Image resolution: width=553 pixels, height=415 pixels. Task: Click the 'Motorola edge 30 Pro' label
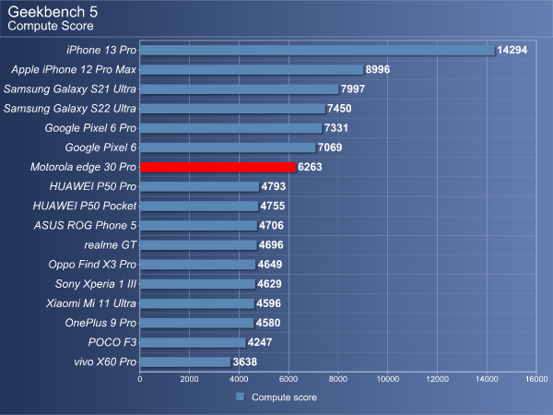coord(83,167)
